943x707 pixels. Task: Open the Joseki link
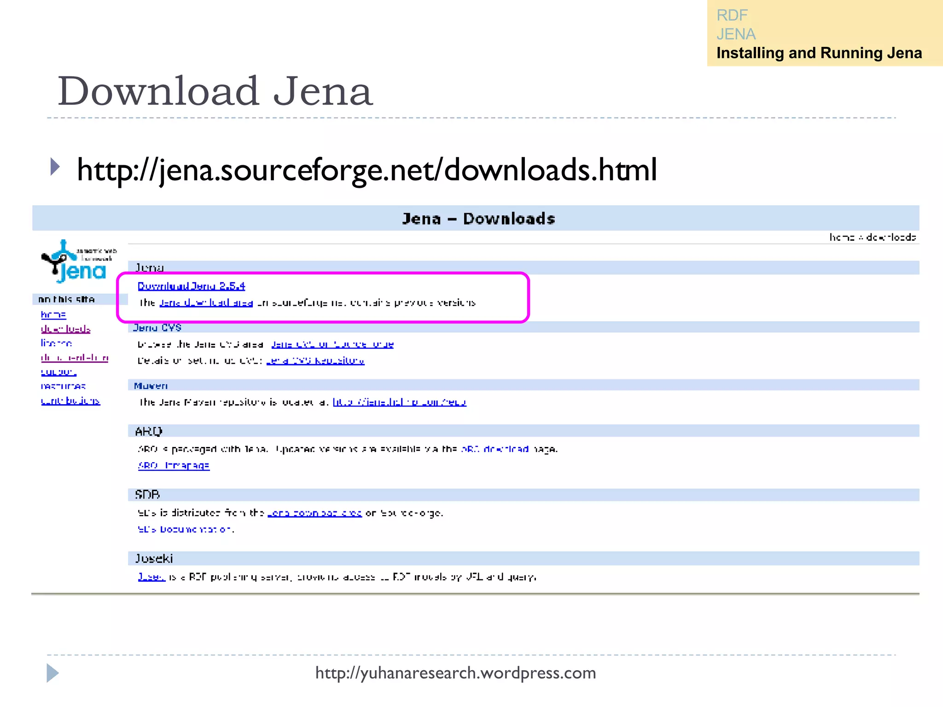point(151,577)
